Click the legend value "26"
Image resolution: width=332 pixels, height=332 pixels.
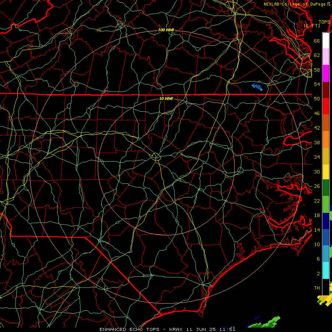click(x=317, y=186)
